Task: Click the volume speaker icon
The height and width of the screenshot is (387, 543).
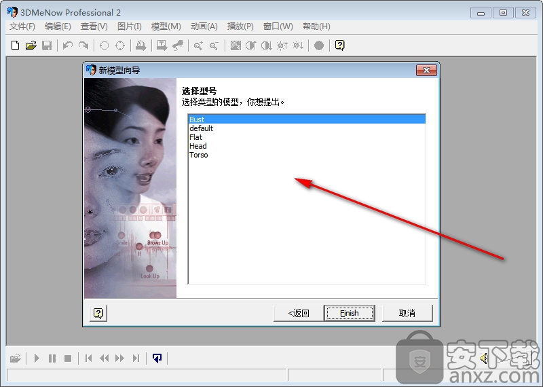Action: click(x=485, y=358)
